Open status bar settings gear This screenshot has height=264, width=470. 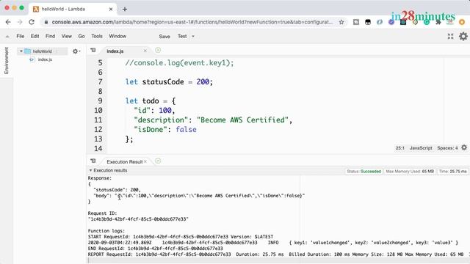(x=464, y=147)
